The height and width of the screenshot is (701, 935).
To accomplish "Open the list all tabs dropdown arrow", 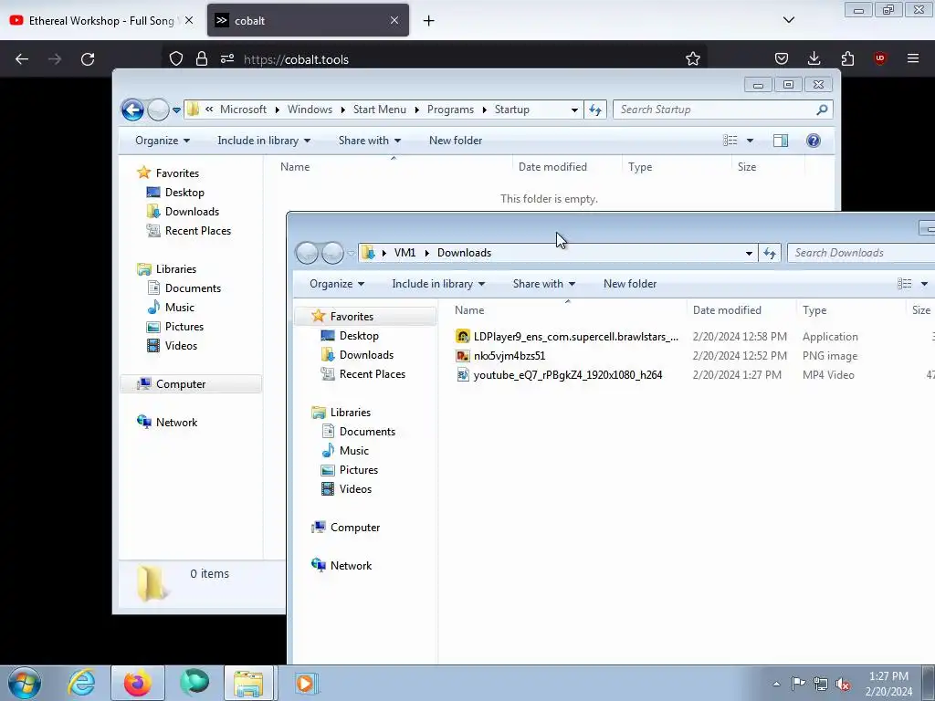I will (788, 20).
